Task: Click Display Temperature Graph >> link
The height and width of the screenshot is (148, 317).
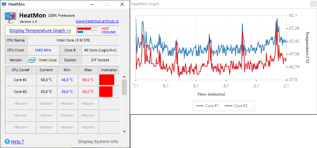Action: pos(40,30)
